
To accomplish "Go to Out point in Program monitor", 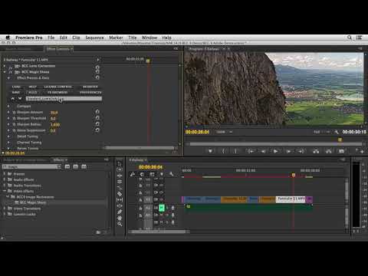I will tap(301, 151).
